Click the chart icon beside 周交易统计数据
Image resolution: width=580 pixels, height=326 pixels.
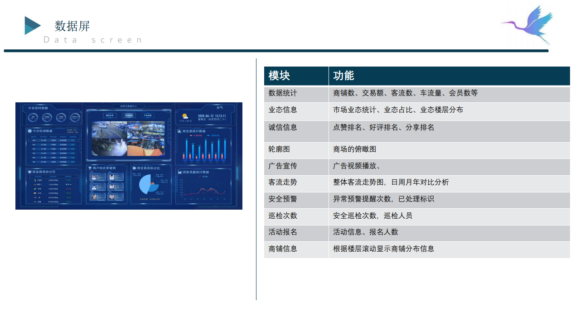pyautogui.click(x=179, y=131)
